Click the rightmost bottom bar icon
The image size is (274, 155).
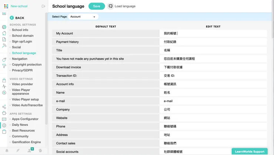tap(40, 151)
